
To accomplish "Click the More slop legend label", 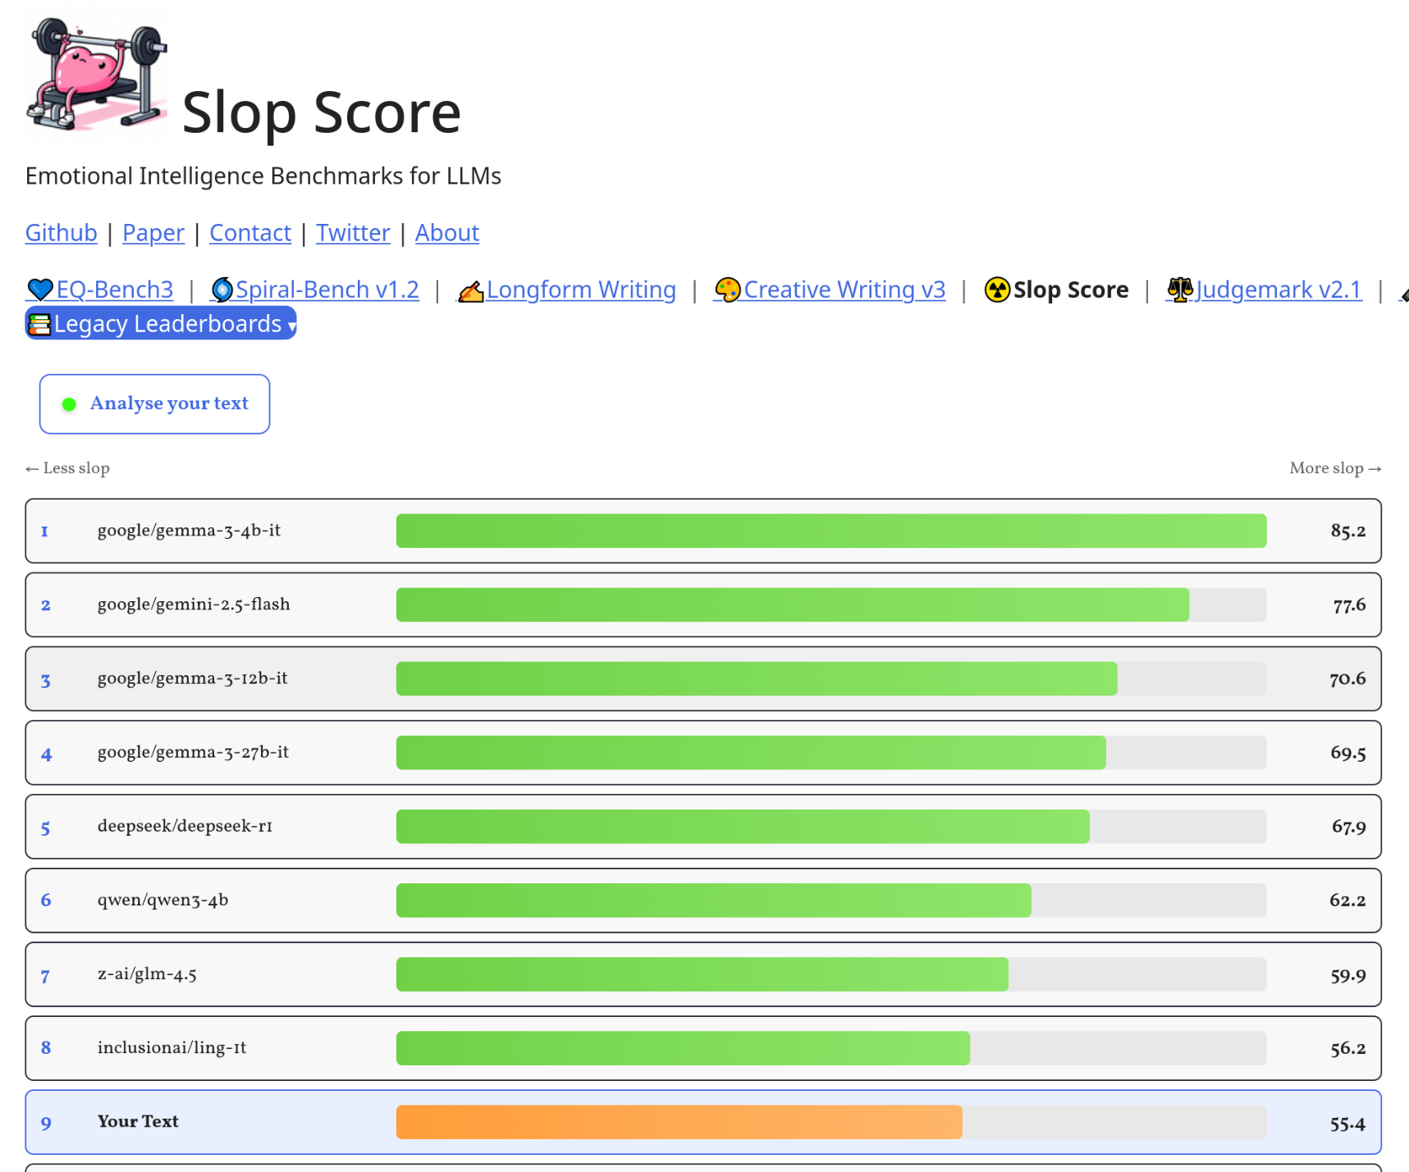I will point(1335,468).
